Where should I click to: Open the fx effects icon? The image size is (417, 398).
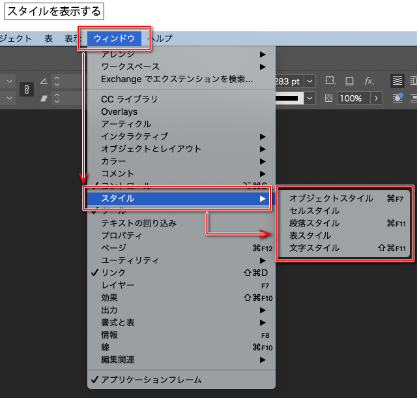point(369,81)
